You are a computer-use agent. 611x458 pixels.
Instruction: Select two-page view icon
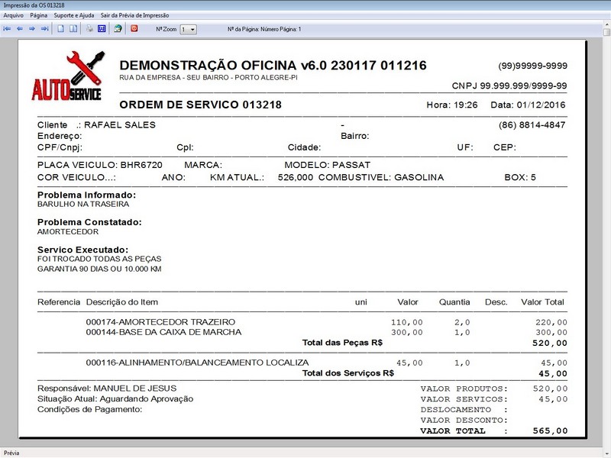73,29
